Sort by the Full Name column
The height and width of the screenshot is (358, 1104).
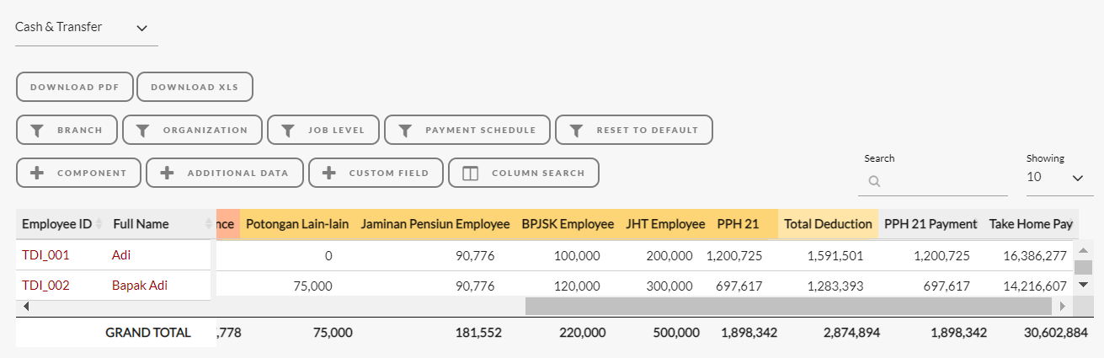coord(209,224)
